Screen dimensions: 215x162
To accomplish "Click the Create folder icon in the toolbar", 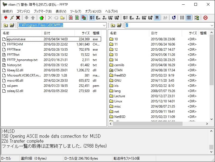I will [62, 18].
